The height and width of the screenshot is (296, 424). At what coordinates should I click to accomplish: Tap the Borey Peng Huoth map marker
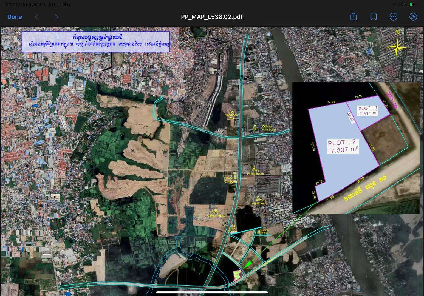[254, 167]
